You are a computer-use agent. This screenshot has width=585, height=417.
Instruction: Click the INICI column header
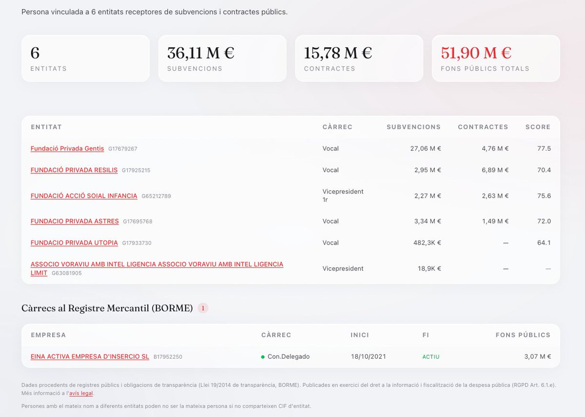point(360,335)
